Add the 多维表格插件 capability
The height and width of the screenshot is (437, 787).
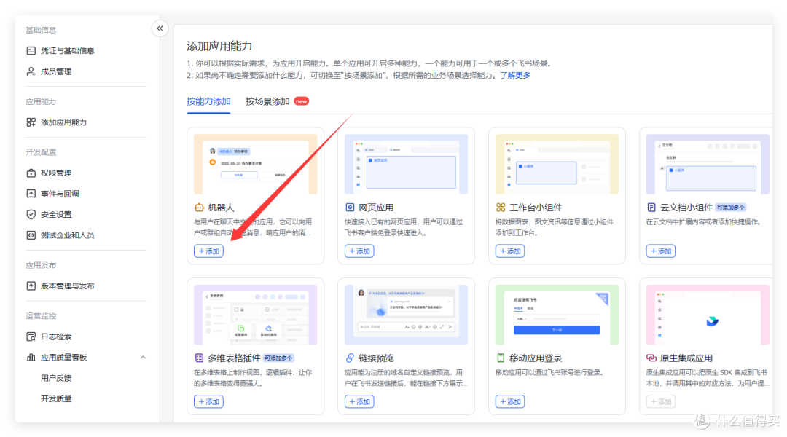tap(209, 401)
